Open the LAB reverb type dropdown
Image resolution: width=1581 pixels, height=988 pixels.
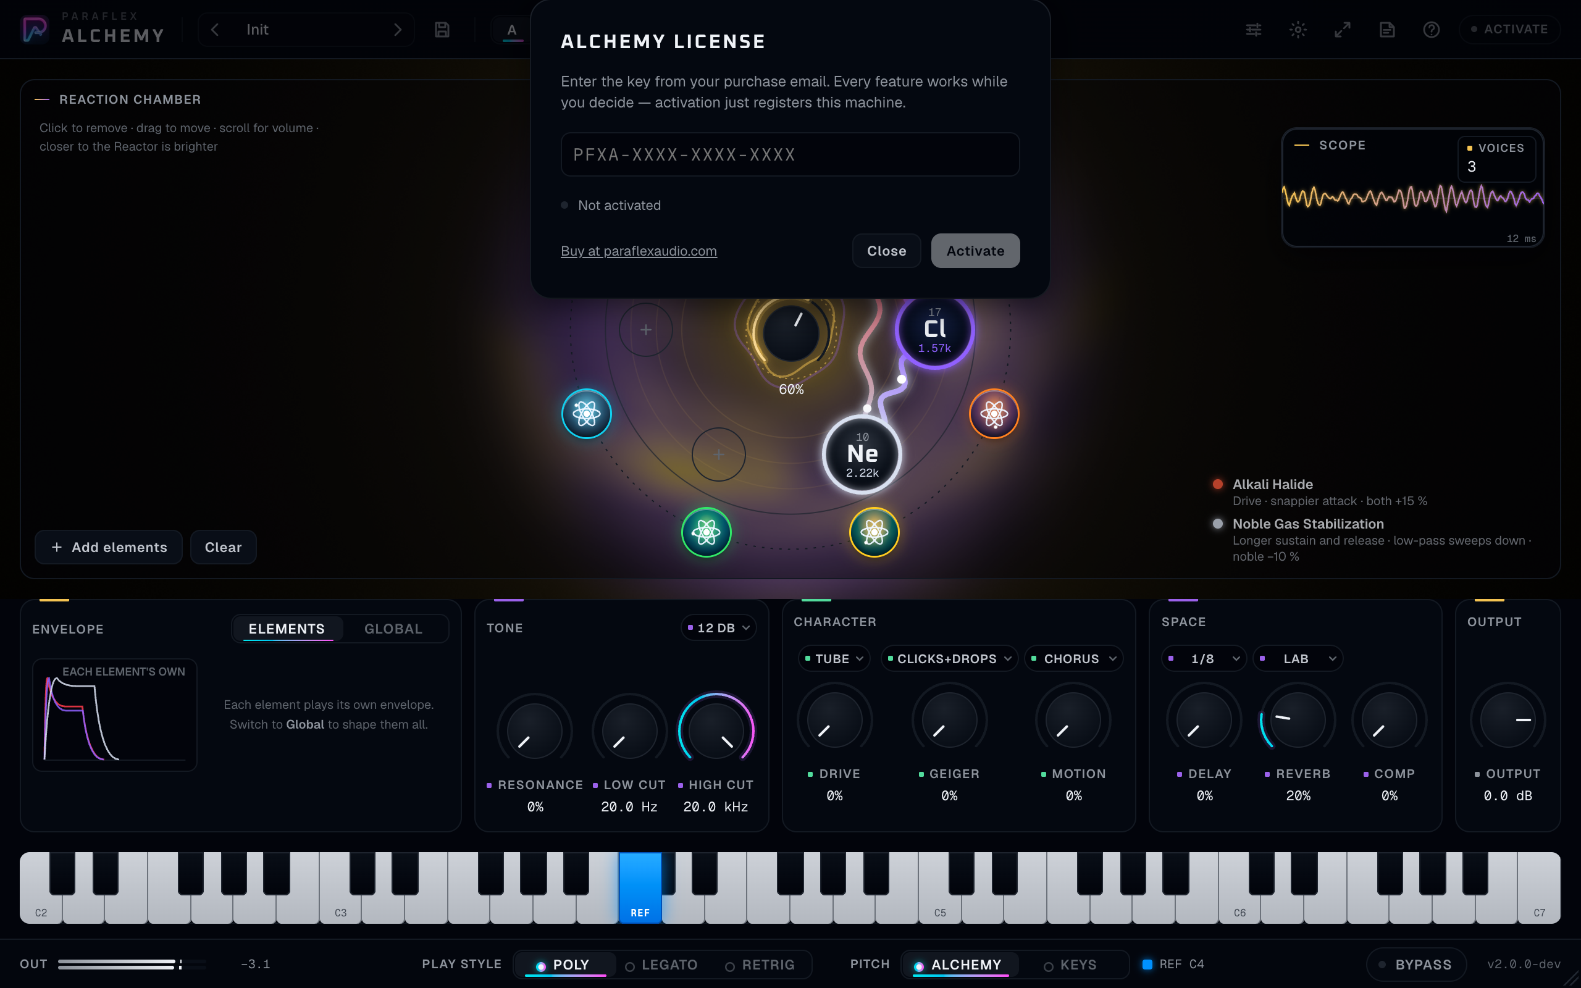(1298, 659)
